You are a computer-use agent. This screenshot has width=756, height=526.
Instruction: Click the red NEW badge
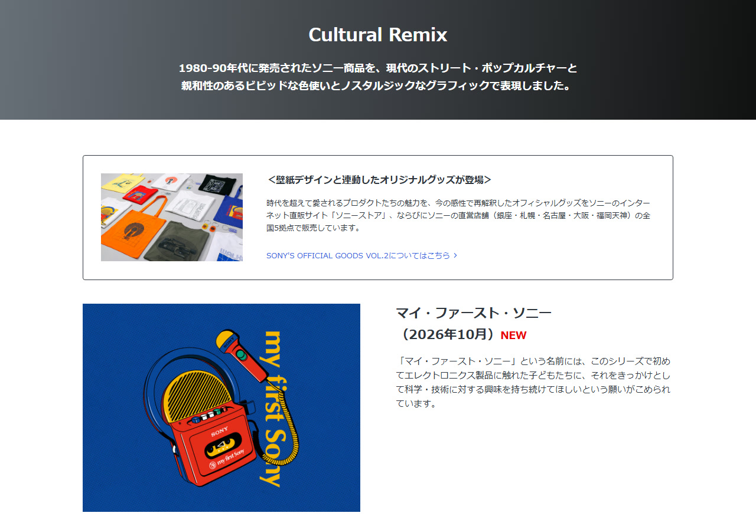513,336
